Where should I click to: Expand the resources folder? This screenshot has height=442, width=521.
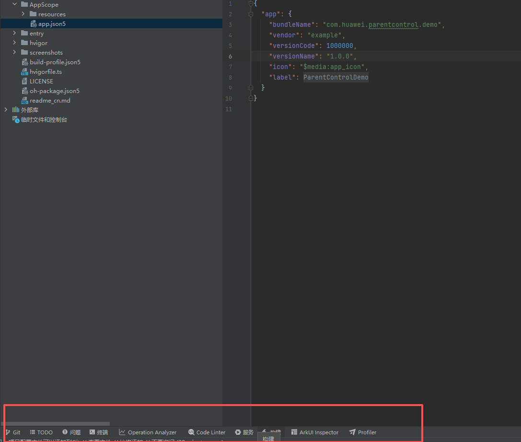[x=23, y=14]
